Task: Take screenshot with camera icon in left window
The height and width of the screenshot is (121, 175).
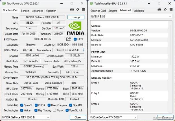Action: pyautogui.click(x=72, y=10)
